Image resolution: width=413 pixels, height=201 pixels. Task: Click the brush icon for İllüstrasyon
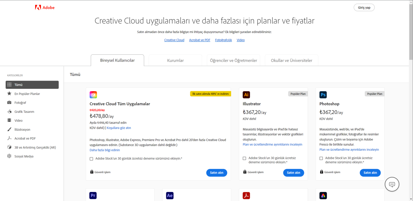pyautogui.click(x=9, y=129)
